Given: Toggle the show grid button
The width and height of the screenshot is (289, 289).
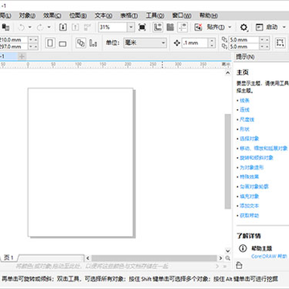Looking at the screenshot, I should pos(170,27).
